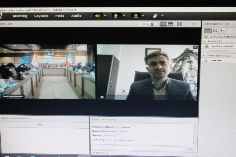Screen dimensions: 236x157
Task: Open the speaker options dropdown arrow
Action: click(105, 16)
